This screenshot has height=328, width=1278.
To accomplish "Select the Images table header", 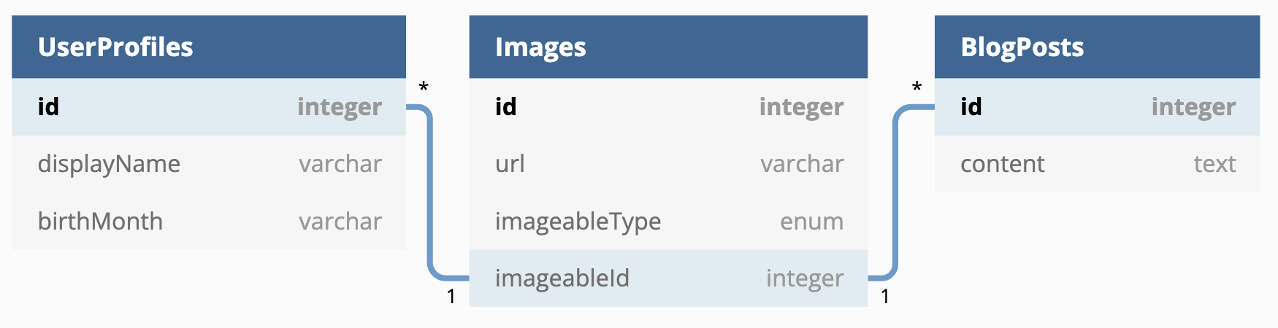I will [668, 47].
